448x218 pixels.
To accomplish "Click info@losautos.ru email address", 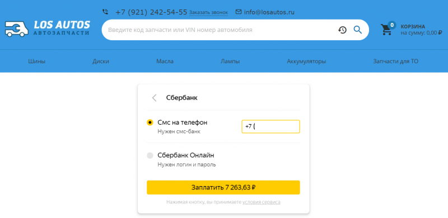I will pyautogui.click(x=269, y=12).
